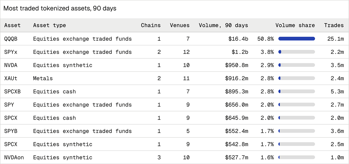The width and height of the screenshot is (349, 164).
Task: Click the XAUt 2.8% volume share bar
Action: pos(297,78)
